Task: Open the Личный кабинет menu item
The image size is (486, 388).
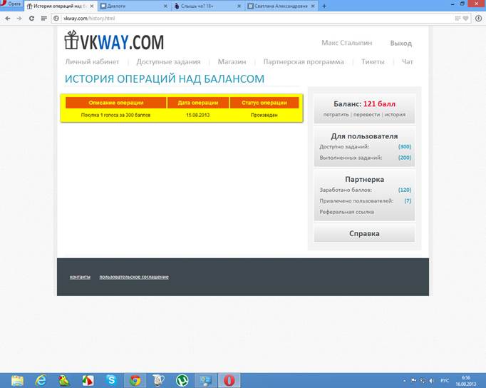Action: (x=92, y=62)
